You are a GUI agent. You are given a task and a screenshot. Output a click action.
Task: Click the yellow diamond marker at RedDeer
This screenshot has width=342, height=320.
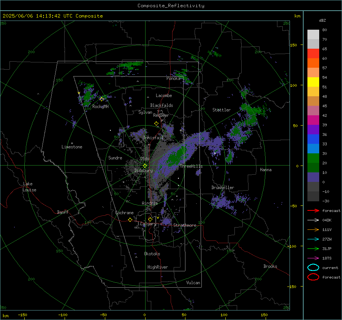pos(156,124)
